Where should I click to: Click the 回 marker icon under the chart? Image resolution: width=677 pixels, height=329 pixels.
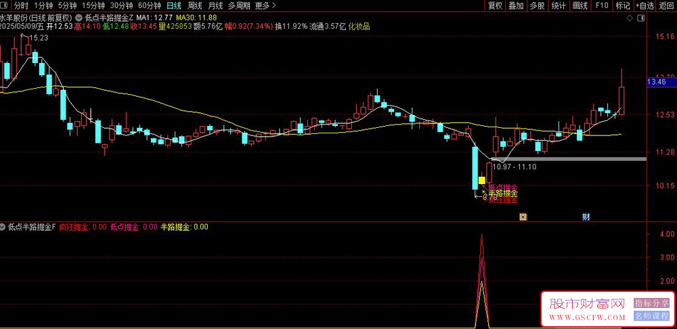[523, 217]
